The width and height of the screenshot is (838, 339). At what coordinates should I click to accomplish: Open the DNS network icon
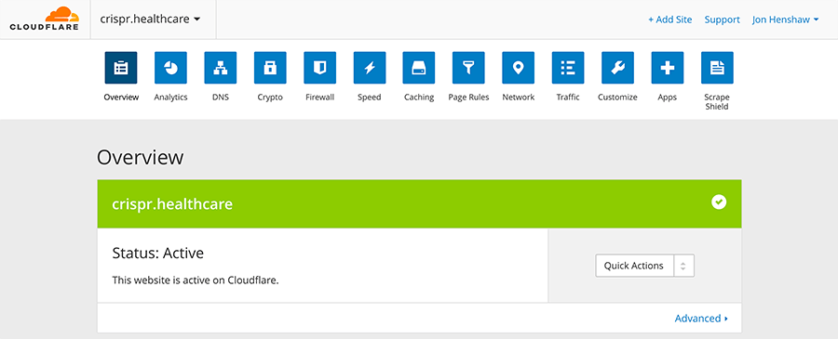click(x=220, y=68)
